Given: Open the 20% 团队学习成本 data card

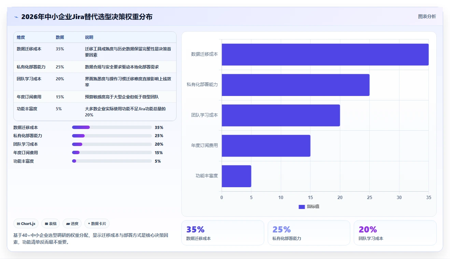Looking at the screenshot, I should point(395,233).
